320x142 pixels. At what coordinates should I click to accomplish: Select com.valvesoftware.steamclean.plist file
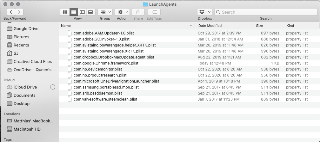105,99
